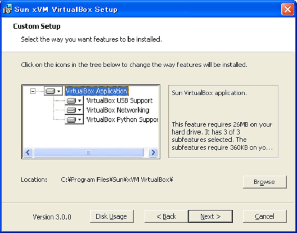The height and width of the screenshot is (233, 297).
Task: Click the installer icon in the title bar
Action: (x=7, y=10)
